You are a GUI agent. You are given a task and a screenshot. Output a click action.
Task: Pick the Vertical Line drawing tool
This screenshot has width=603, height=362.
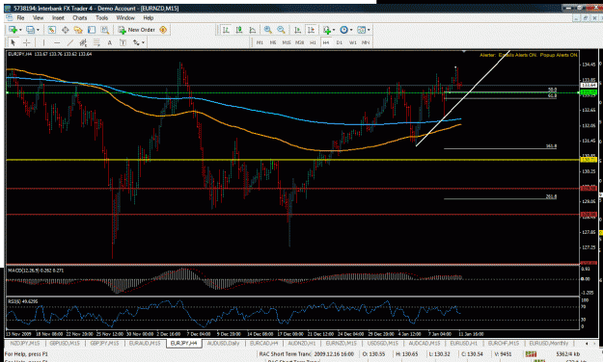coord(43,42)
